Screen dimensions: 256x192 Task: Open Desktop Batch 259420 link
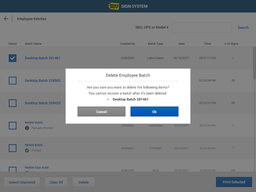coord(43,103)
